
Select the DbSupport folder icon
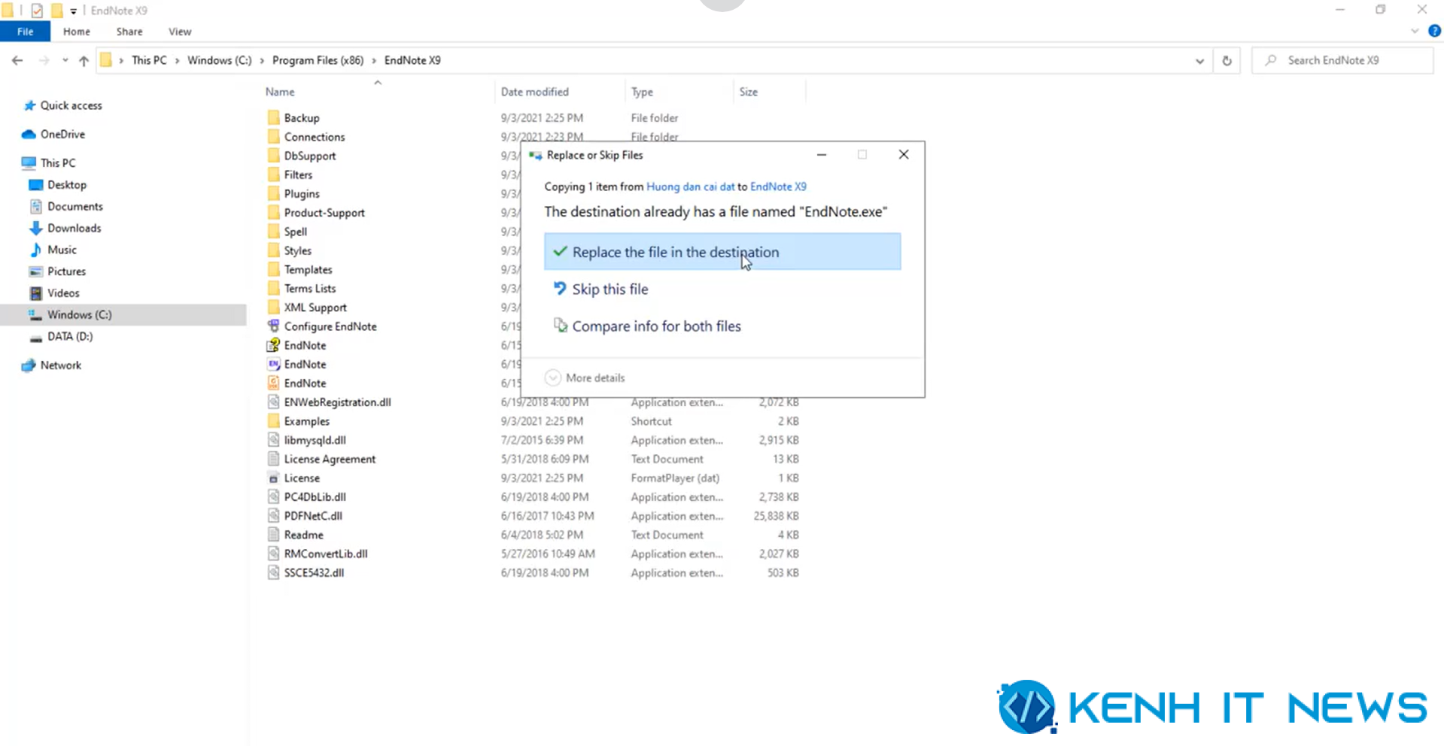tap(274, 156)
